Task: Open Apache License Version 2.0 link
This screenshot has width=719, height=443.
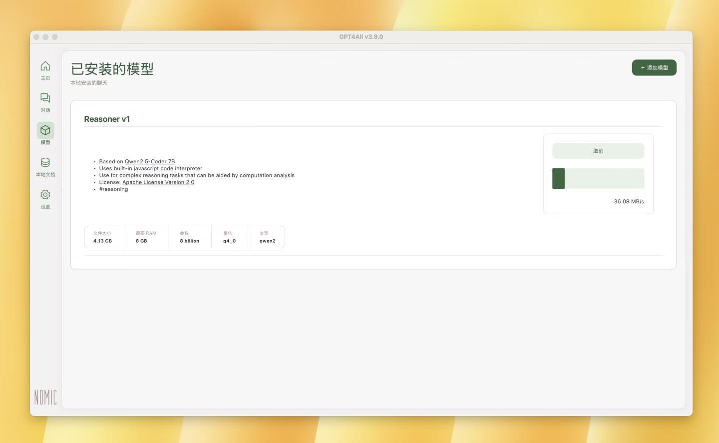Action: pos(158,182)
